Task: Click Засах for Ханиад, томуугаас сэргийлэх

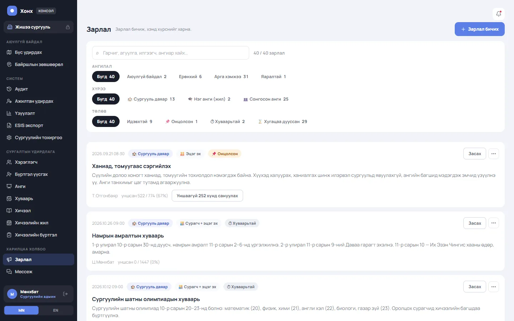Action: (475, 154)
